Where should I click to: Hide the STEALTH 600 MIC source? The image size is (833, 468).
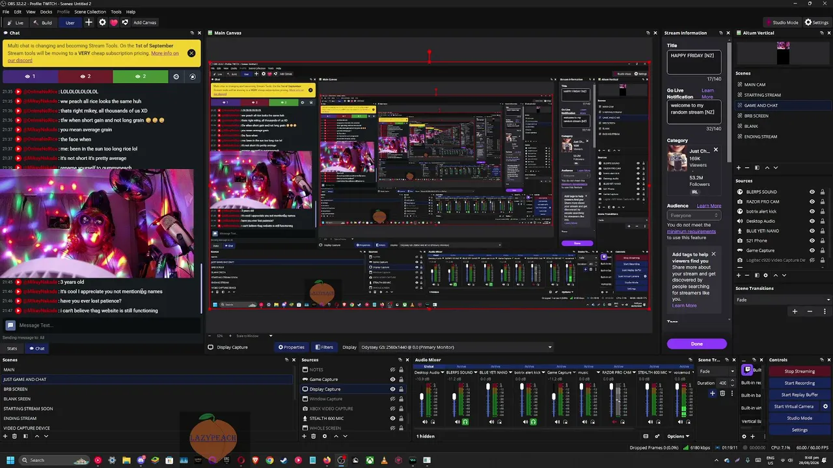point(392,418)
